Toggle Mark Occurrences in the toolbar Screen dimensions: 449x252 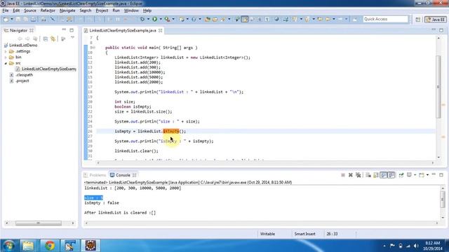[245, 19]
